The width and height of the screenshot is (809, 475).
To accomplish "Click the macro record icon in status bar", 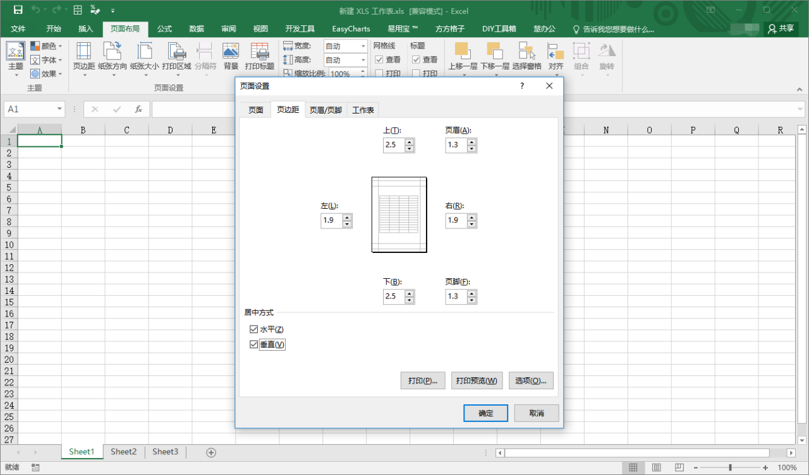I will 36,467.
